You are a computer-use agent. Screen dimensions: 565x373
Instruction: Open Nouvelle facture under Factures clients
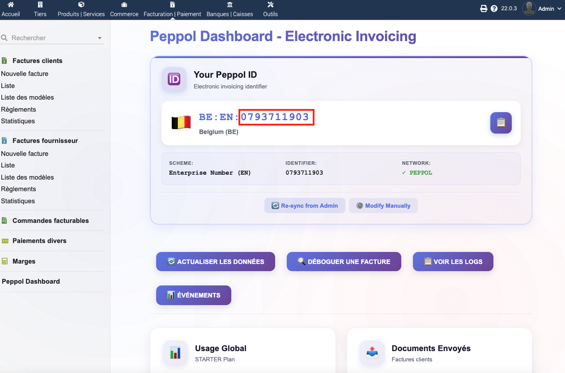25,74
